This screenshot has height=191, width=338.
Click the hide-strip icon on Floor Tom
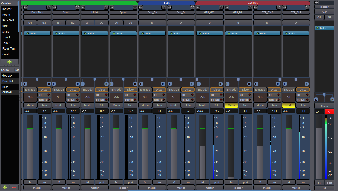tap(49, 7)
